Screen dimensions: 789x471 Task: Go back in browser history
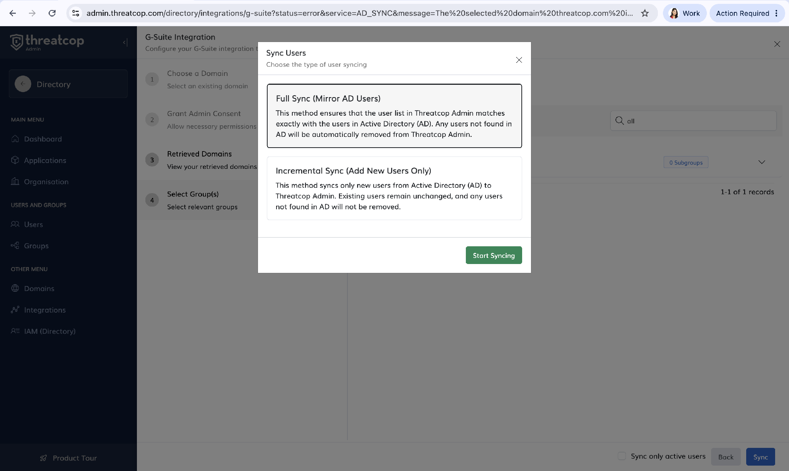[x=13, y=13]
